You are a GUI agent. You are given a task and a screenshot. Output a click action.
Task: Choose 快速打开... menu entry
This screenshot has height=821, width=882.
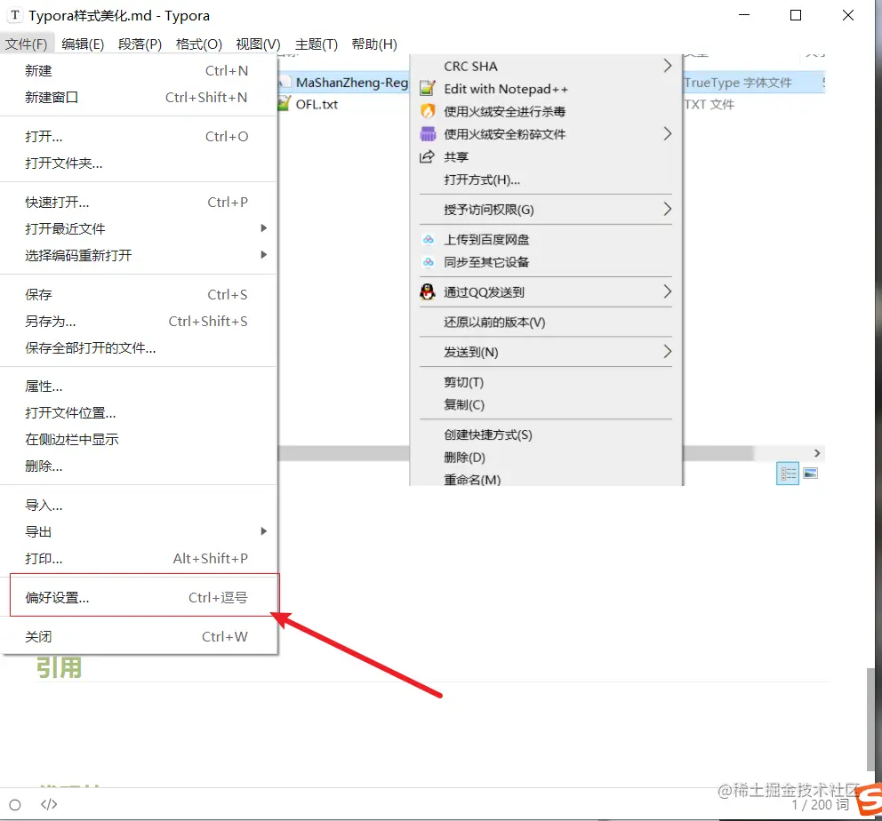tap(139, 203)
